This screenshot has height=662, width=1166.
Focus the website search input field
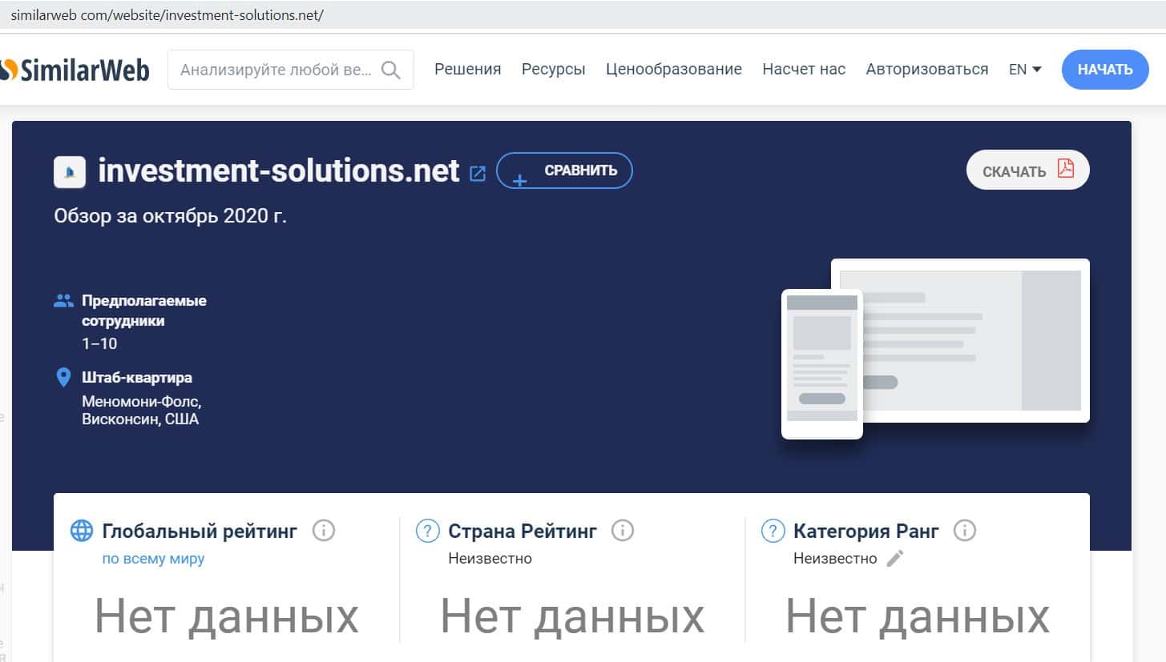(x=291, y=70)
